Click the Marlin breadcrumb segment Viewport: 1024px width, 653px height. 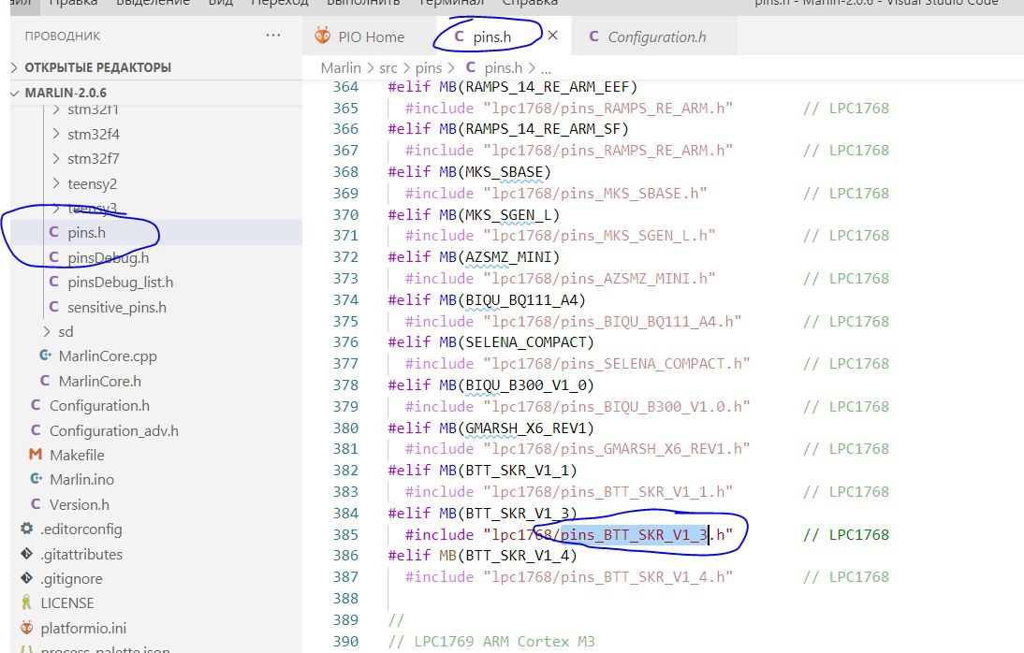341,68
